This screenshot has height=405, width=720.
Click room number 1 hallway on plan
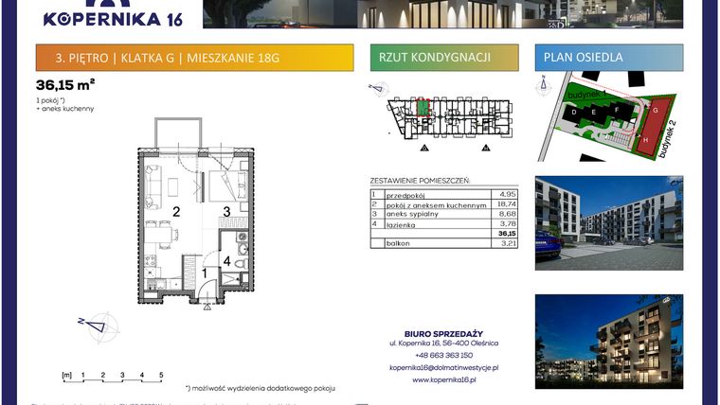point(205,273)
